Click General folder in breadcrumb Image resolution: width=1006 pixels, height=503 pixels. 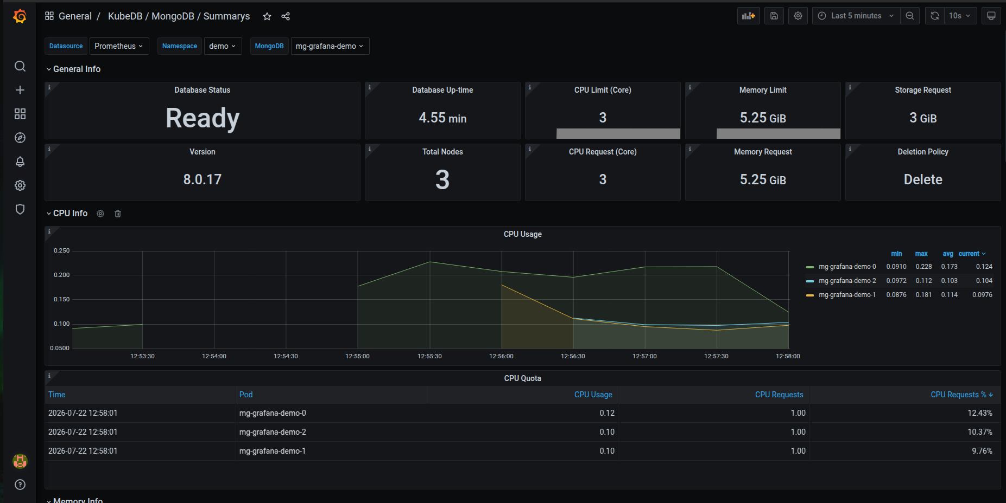pyautogui.click(x=75, y=16)
